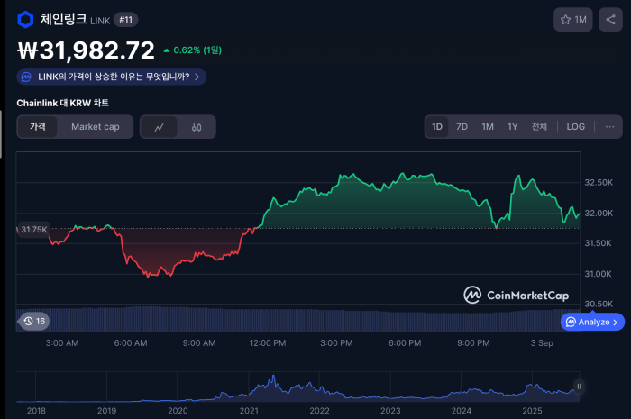Click the LINK ticker symbol text
This screenshot has height=419, width=631.
pos(100,21)
